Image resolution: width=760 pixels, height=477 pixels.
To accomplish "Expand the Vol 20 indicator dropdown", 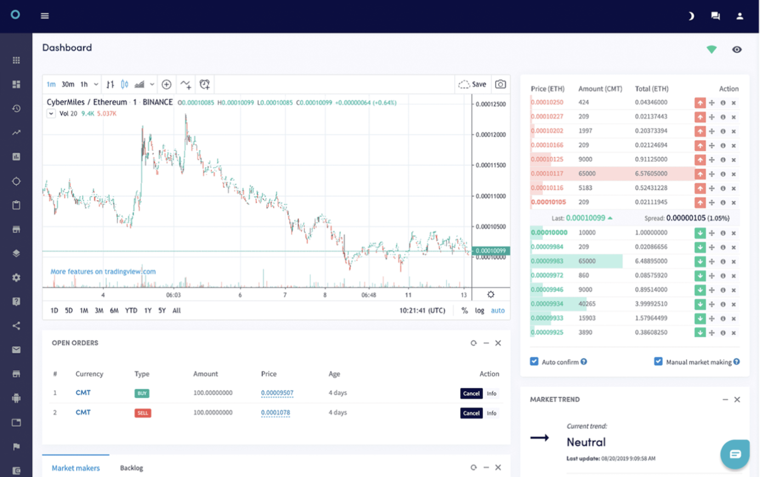I will click(x=51, y=113).
